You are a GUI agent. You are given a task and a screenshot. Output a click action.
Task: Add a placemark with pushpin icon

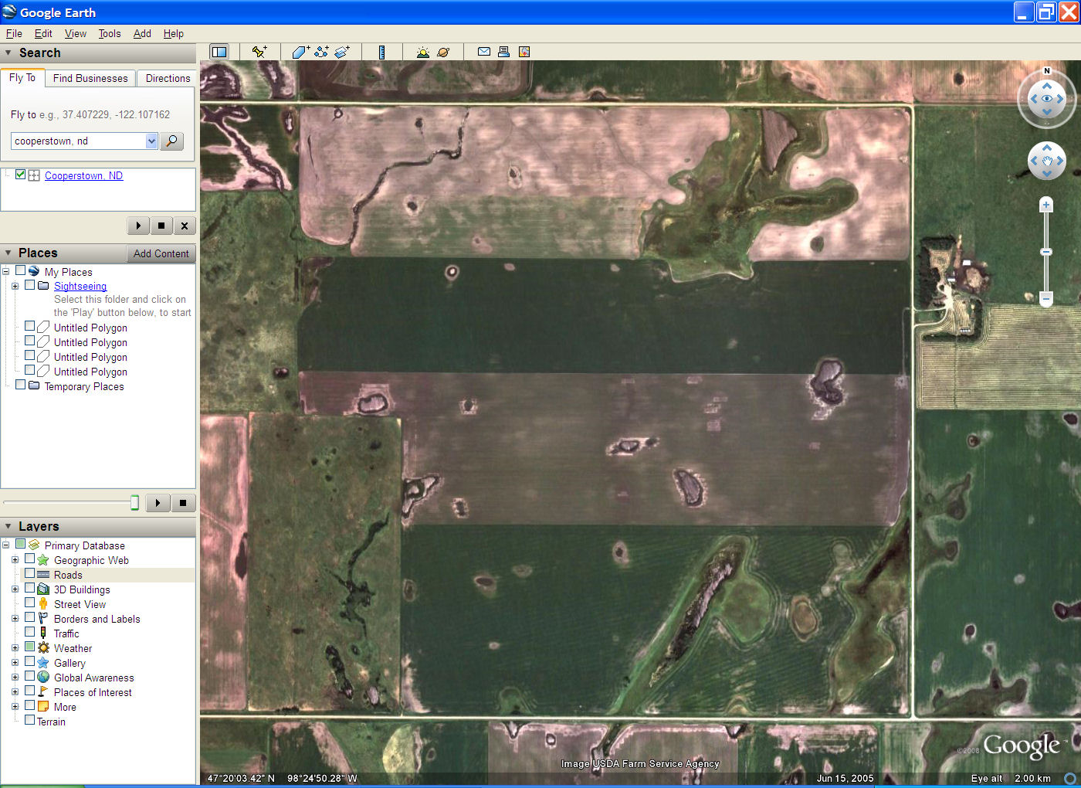pos(259,52)
